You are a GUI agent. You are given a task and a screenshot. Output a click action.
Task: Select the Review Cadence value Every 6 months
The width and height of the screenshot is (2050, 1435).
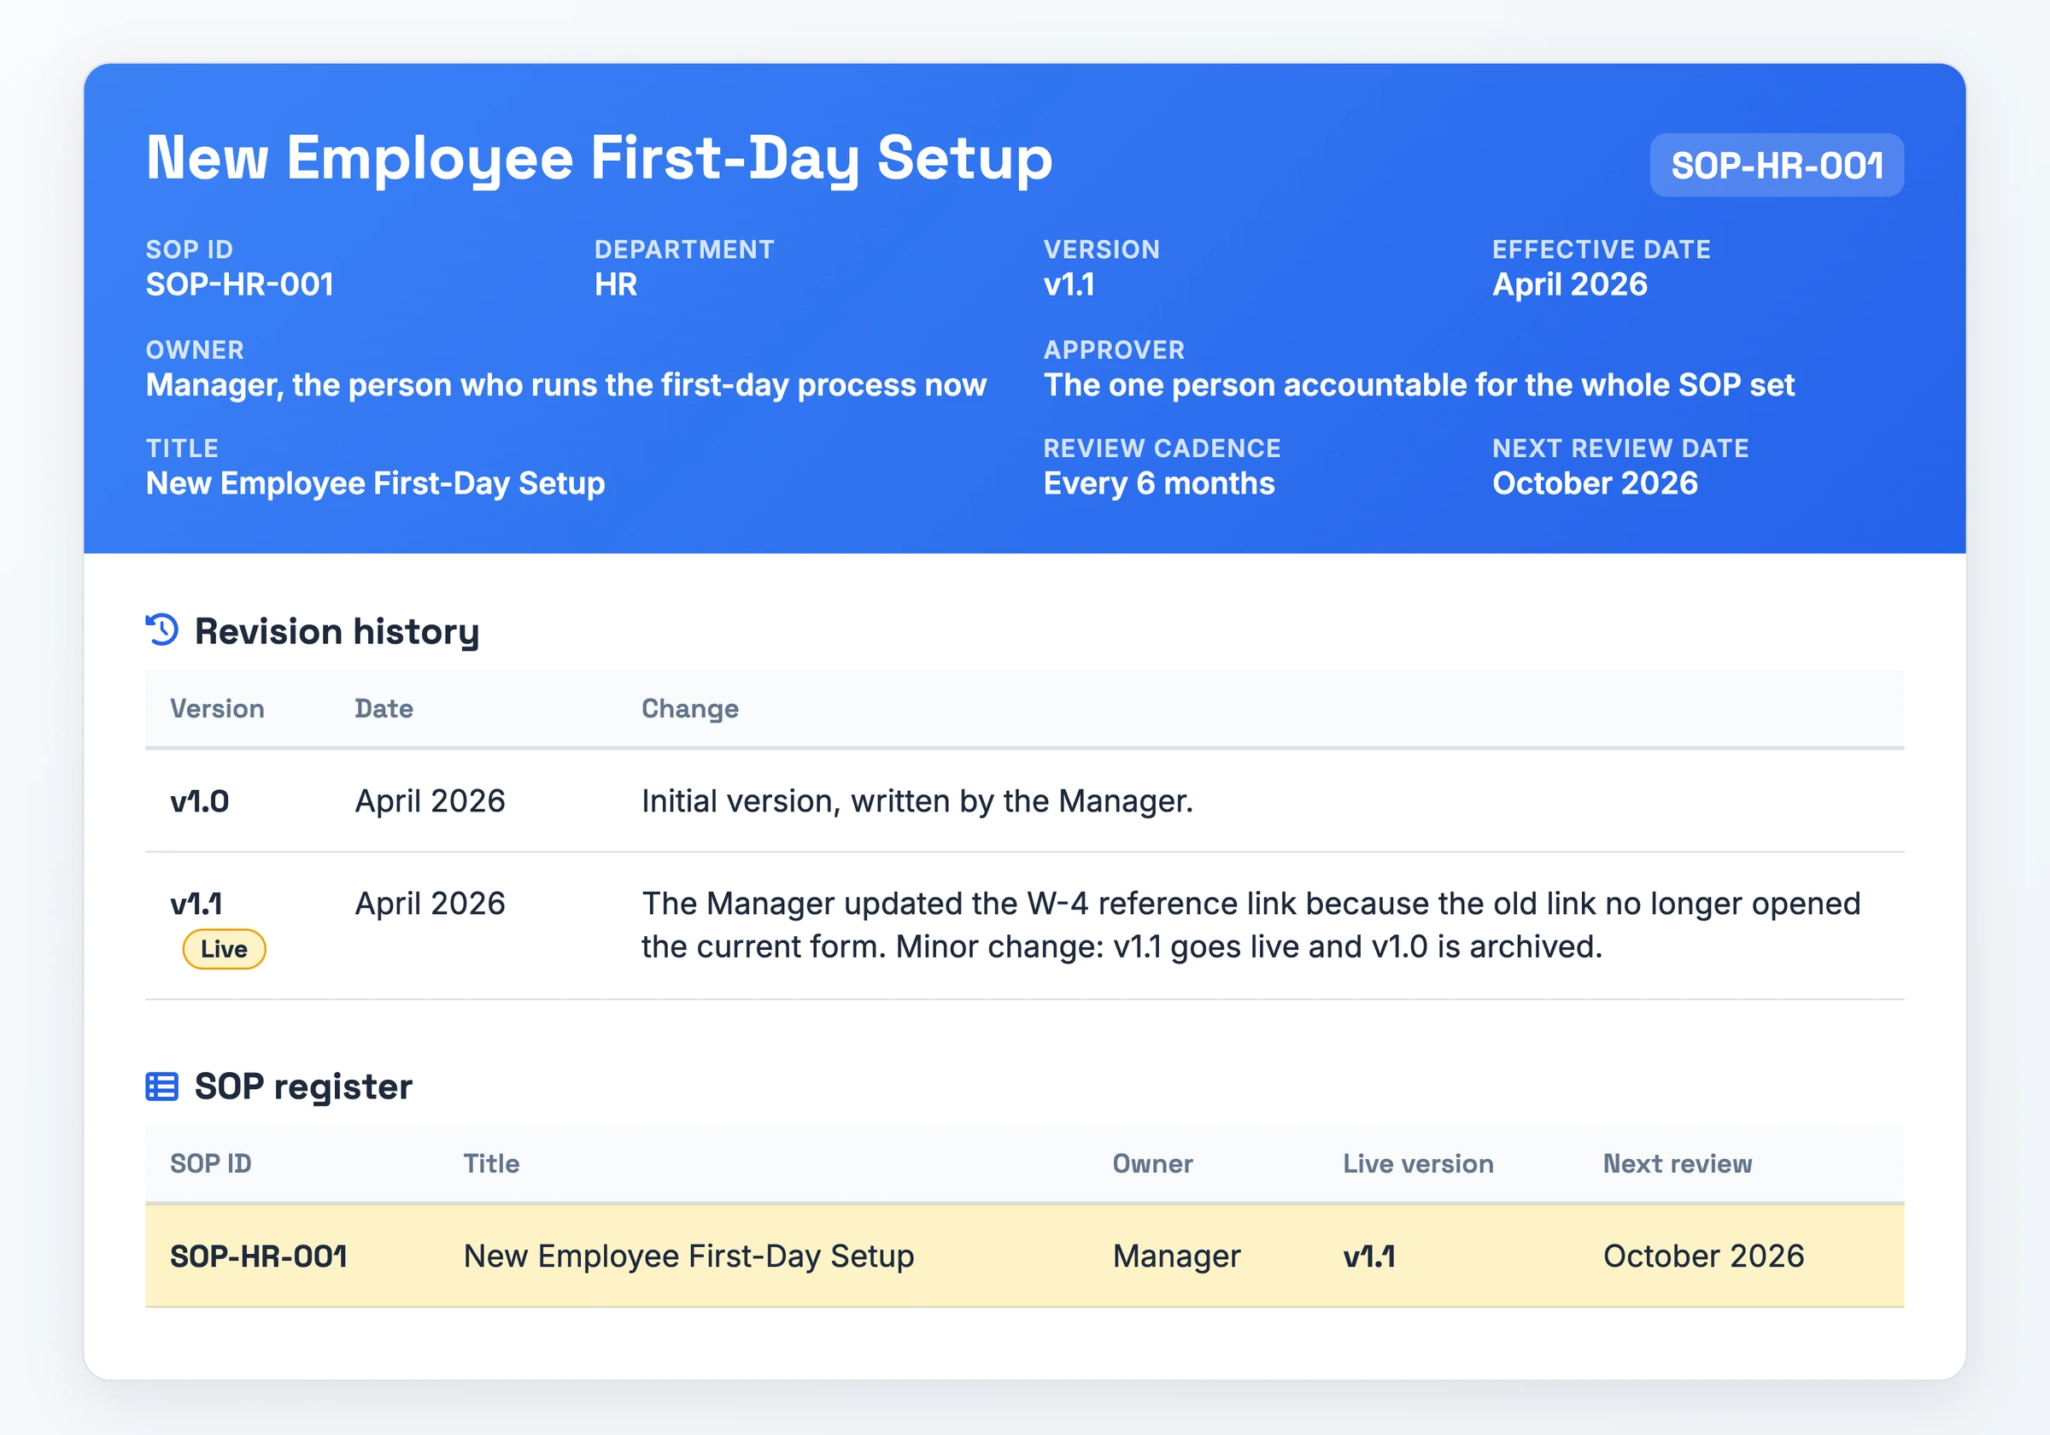[1159, 484]
